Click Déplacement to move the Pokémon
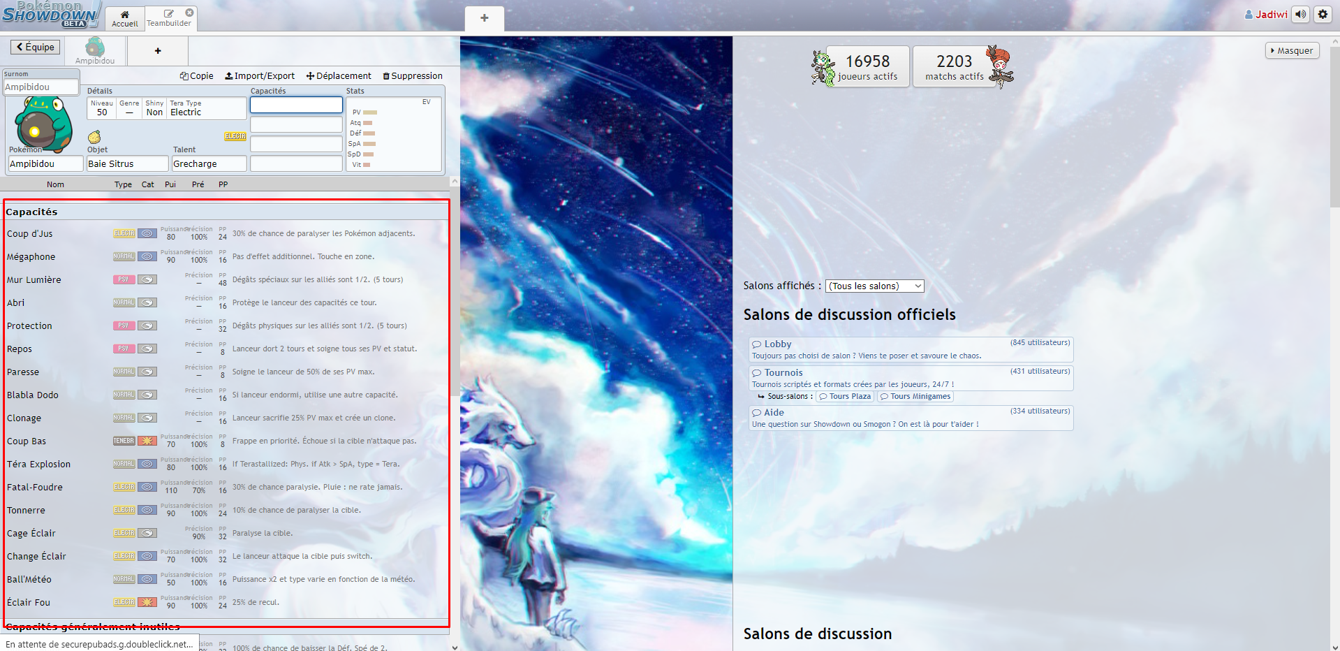 pyautogui.click(x=339, y=76)
